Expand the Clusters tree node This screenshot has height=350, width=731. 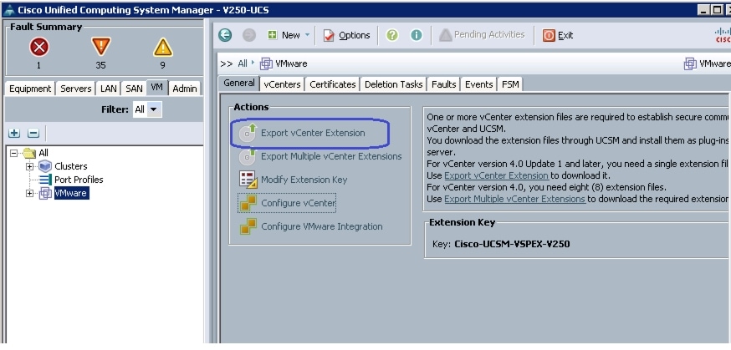pyautogui.click(x=29, y=166)
